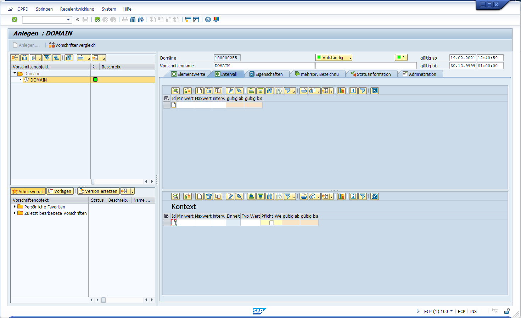Click the Print icon in main toolbar

(x=125, y=19)
